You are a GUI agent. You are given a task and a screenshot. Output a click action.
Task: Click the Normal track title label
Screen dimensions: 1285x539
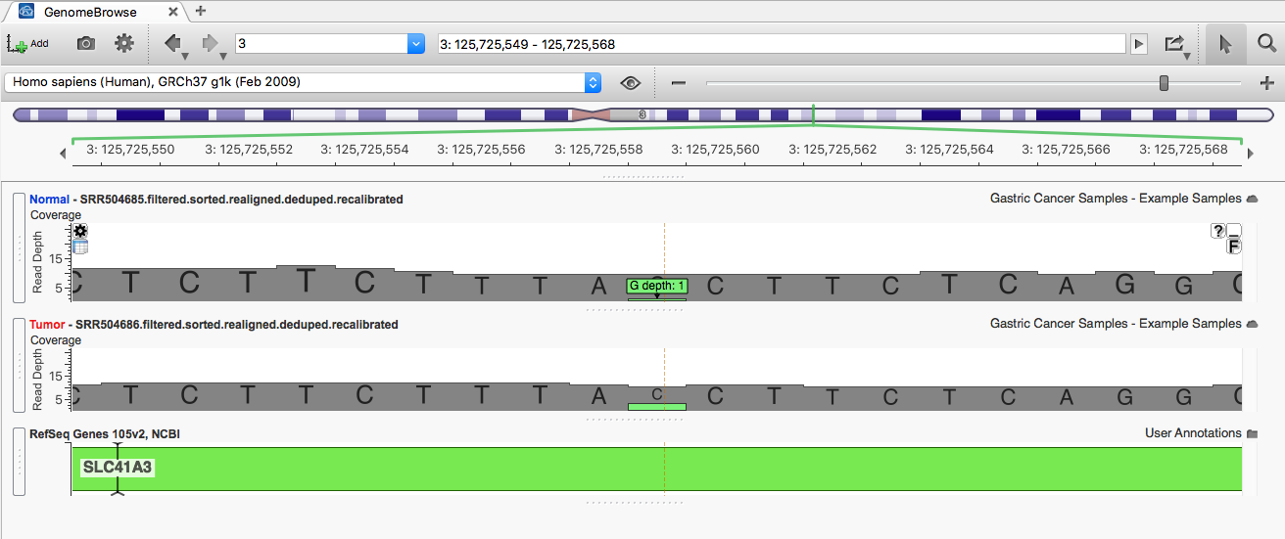click(216, 200)
